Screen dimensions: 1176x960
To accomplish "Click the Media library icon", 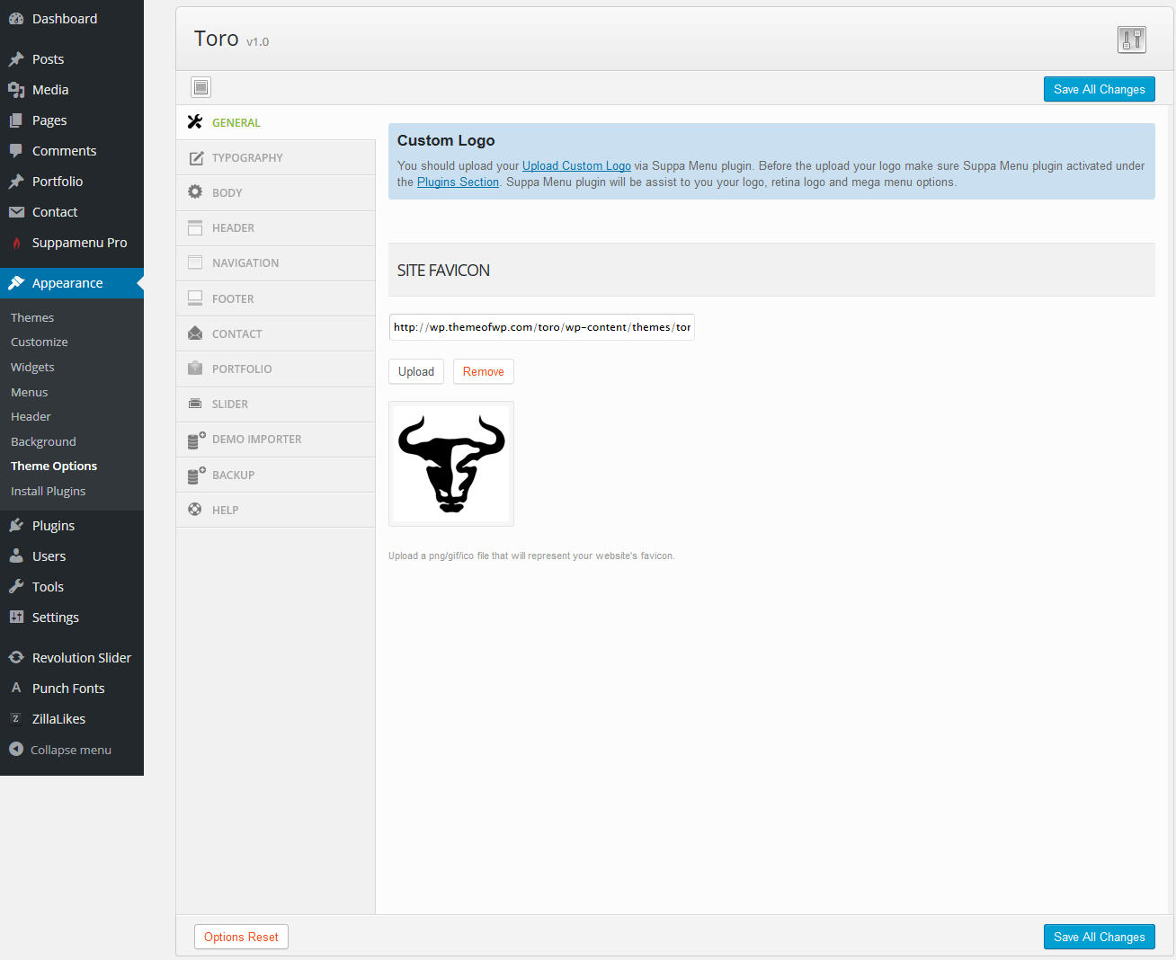I will pyautogui.click(x=16, y=90).
